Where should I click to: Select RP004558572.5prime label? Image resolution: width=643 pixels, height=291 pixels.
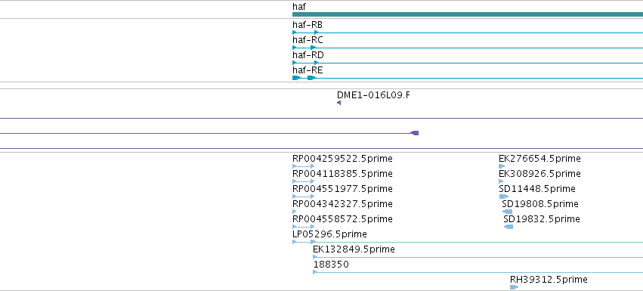coord(342,219)
